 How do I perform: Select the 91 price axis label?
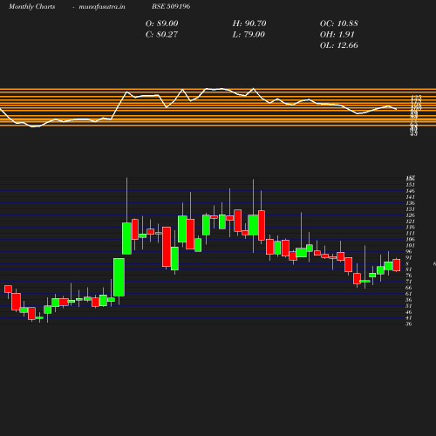[x=409, y=257]
